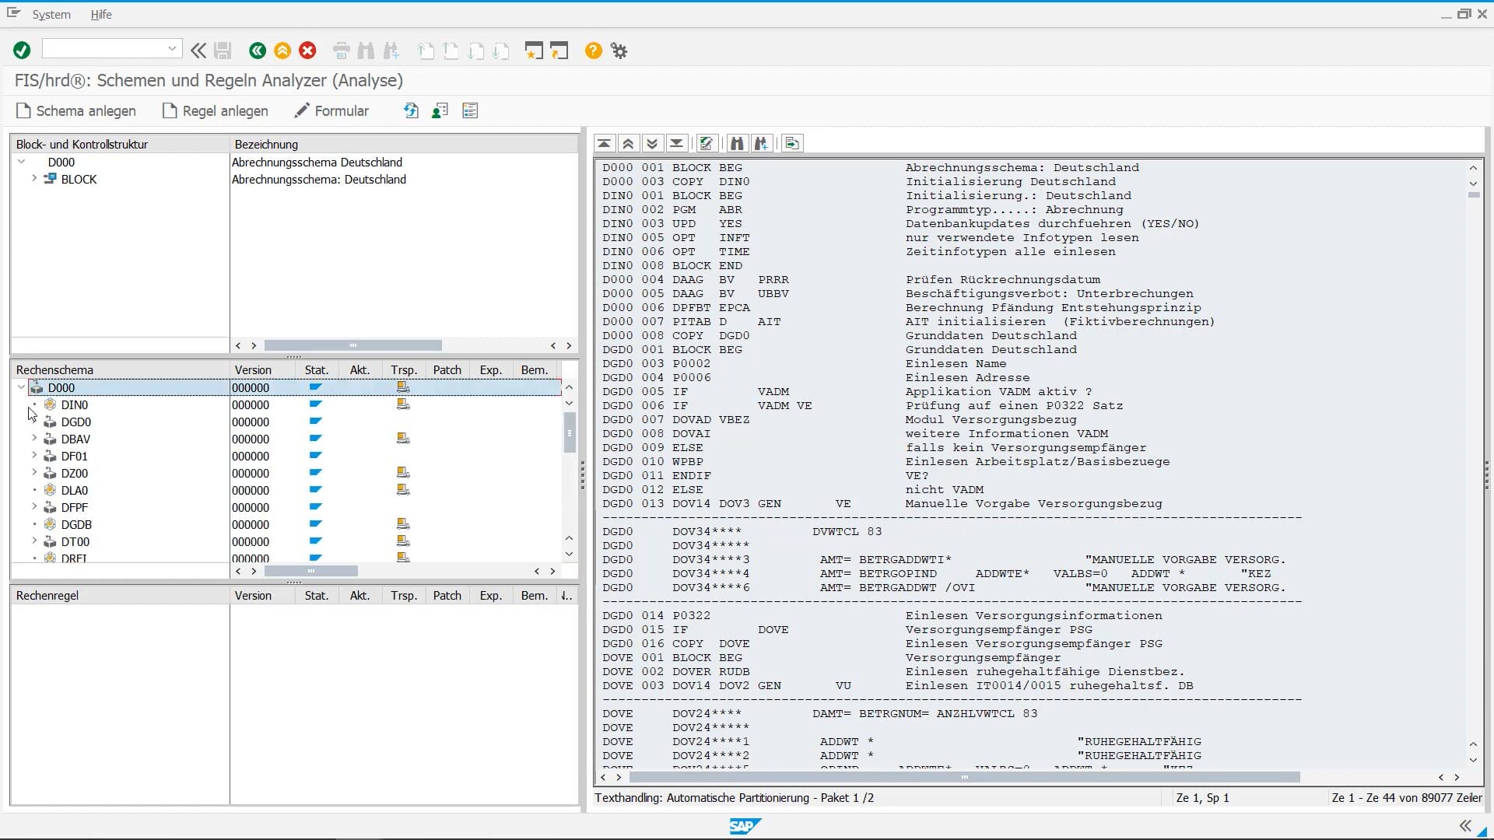
Task: Go to next page in text viewer
Action: pos(652,143)
